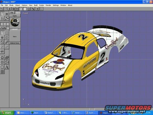Open the Edit menu
The image size is (153, 115).
(x=6, y=5)
